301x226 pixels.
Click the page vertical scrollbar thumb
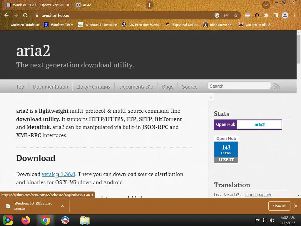[x=299, y=49]
